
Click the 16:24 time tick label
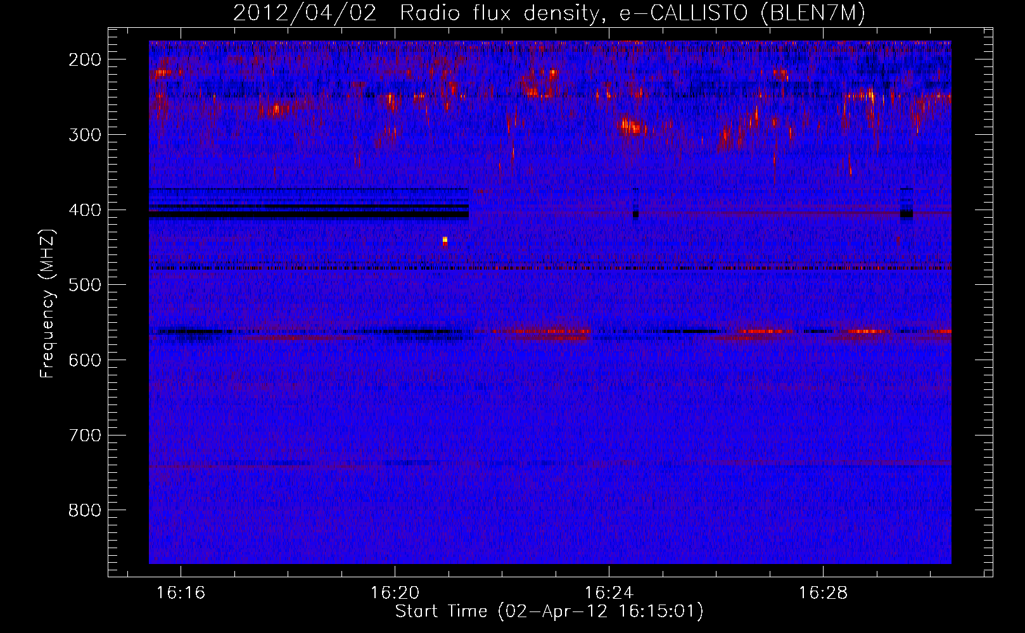609,593
